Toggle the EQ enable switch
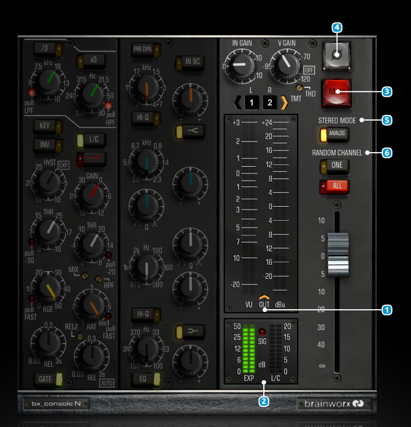This screenshot has width=411, height=427. tap(146, 379)
